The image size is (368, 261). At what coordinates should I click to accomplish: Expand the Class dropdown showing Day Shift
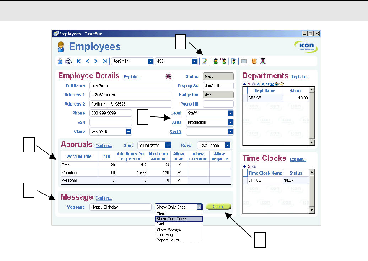point(128,132)
